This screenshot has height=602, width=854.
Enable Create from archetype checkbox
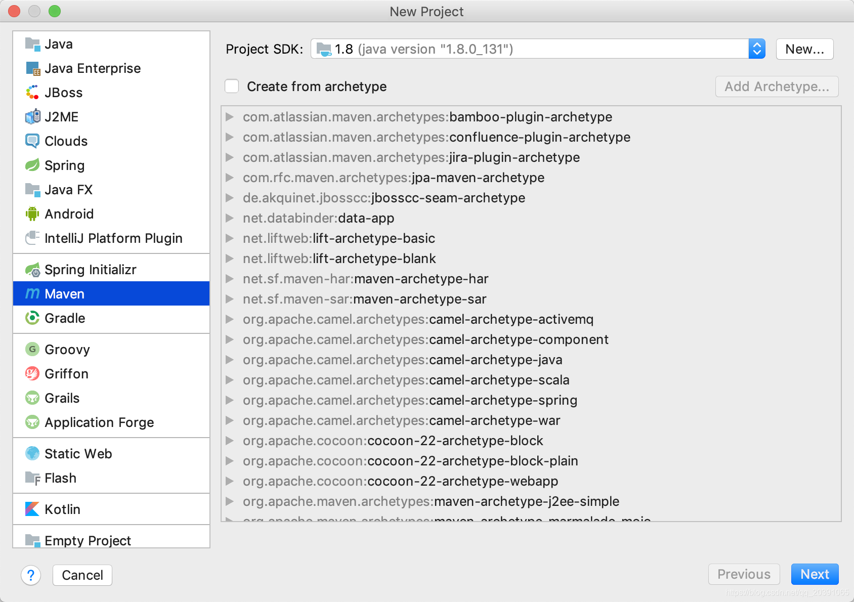pos(232,87)
